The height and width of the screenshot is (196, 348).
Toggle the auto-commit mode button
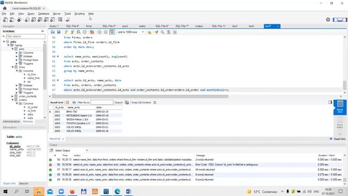(x=112, y=32)
